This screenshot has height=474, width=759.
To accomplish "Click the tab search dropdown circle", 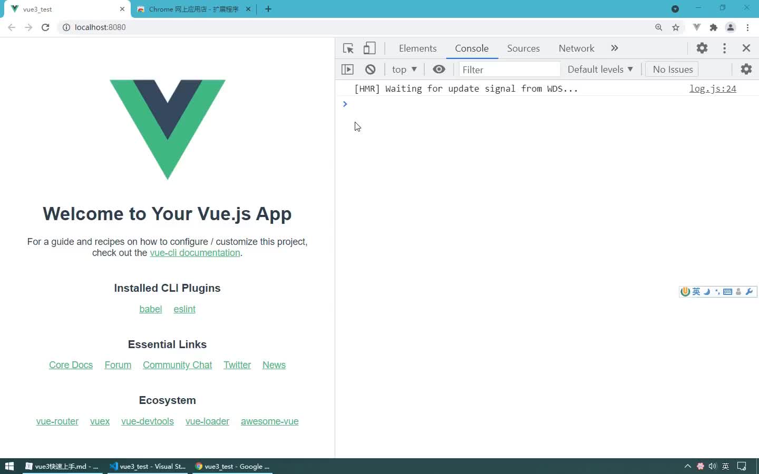I will coord(675,9).
